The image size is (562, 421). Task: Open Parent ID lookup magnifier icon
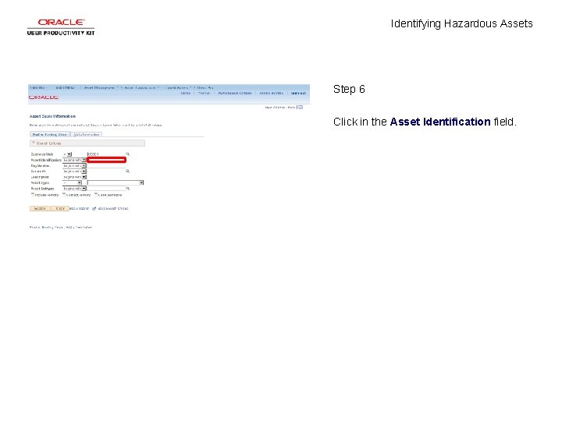coord(127,171)
